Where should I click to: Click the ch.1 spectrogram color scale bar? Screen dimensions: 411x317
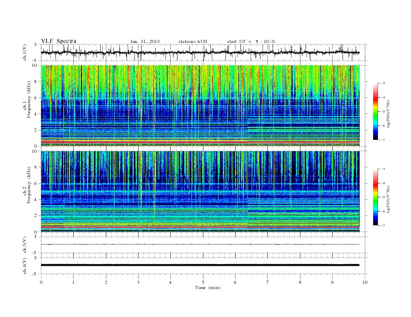(x=375, y=111)
